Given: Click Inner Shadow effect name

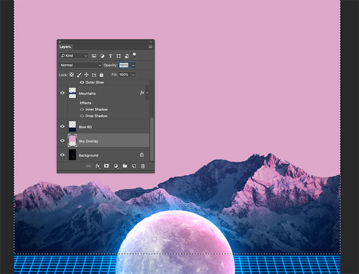Looking at the screenshot, I should [x=96, y=109].
